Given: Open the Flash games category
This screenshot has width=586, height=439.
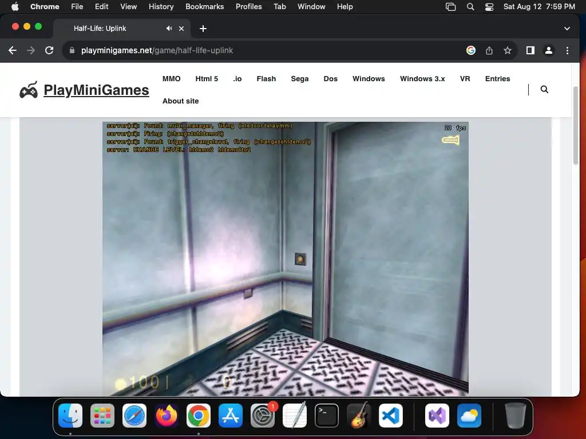Looking at the screenshot, I should pyautogui.click(x=266, y=79).
